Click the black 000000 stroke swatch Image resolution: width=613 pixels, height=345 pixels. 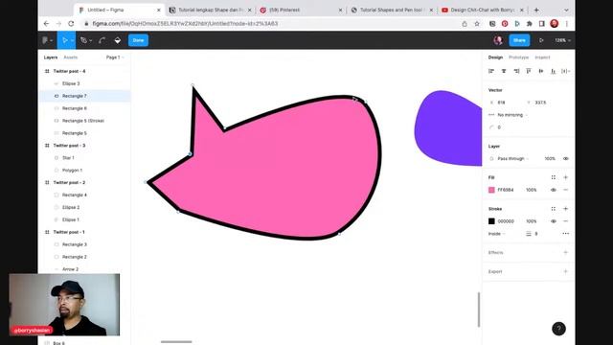491,221
